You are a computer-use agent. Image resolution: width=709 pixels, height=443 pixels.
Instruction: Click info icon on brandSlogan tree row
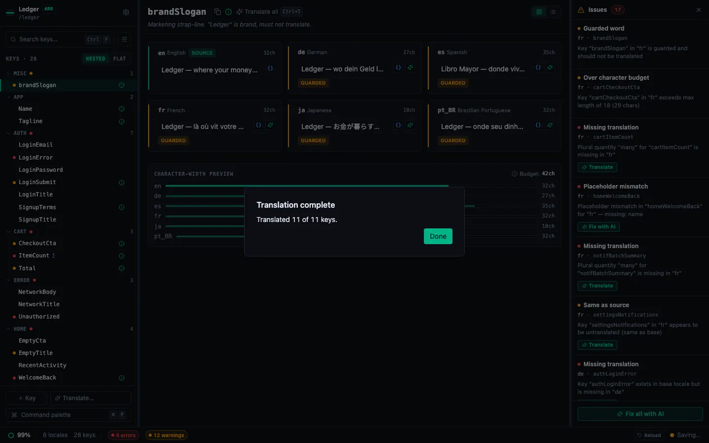click(x=122, y=85)
